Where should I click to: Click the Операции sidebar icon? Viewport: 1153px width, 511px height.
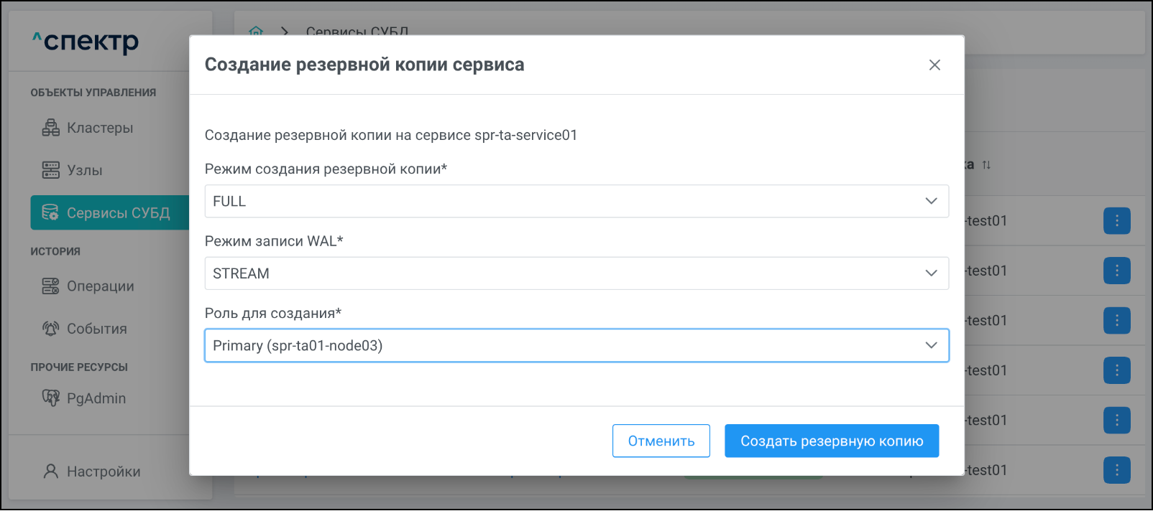tap(50, 286)
